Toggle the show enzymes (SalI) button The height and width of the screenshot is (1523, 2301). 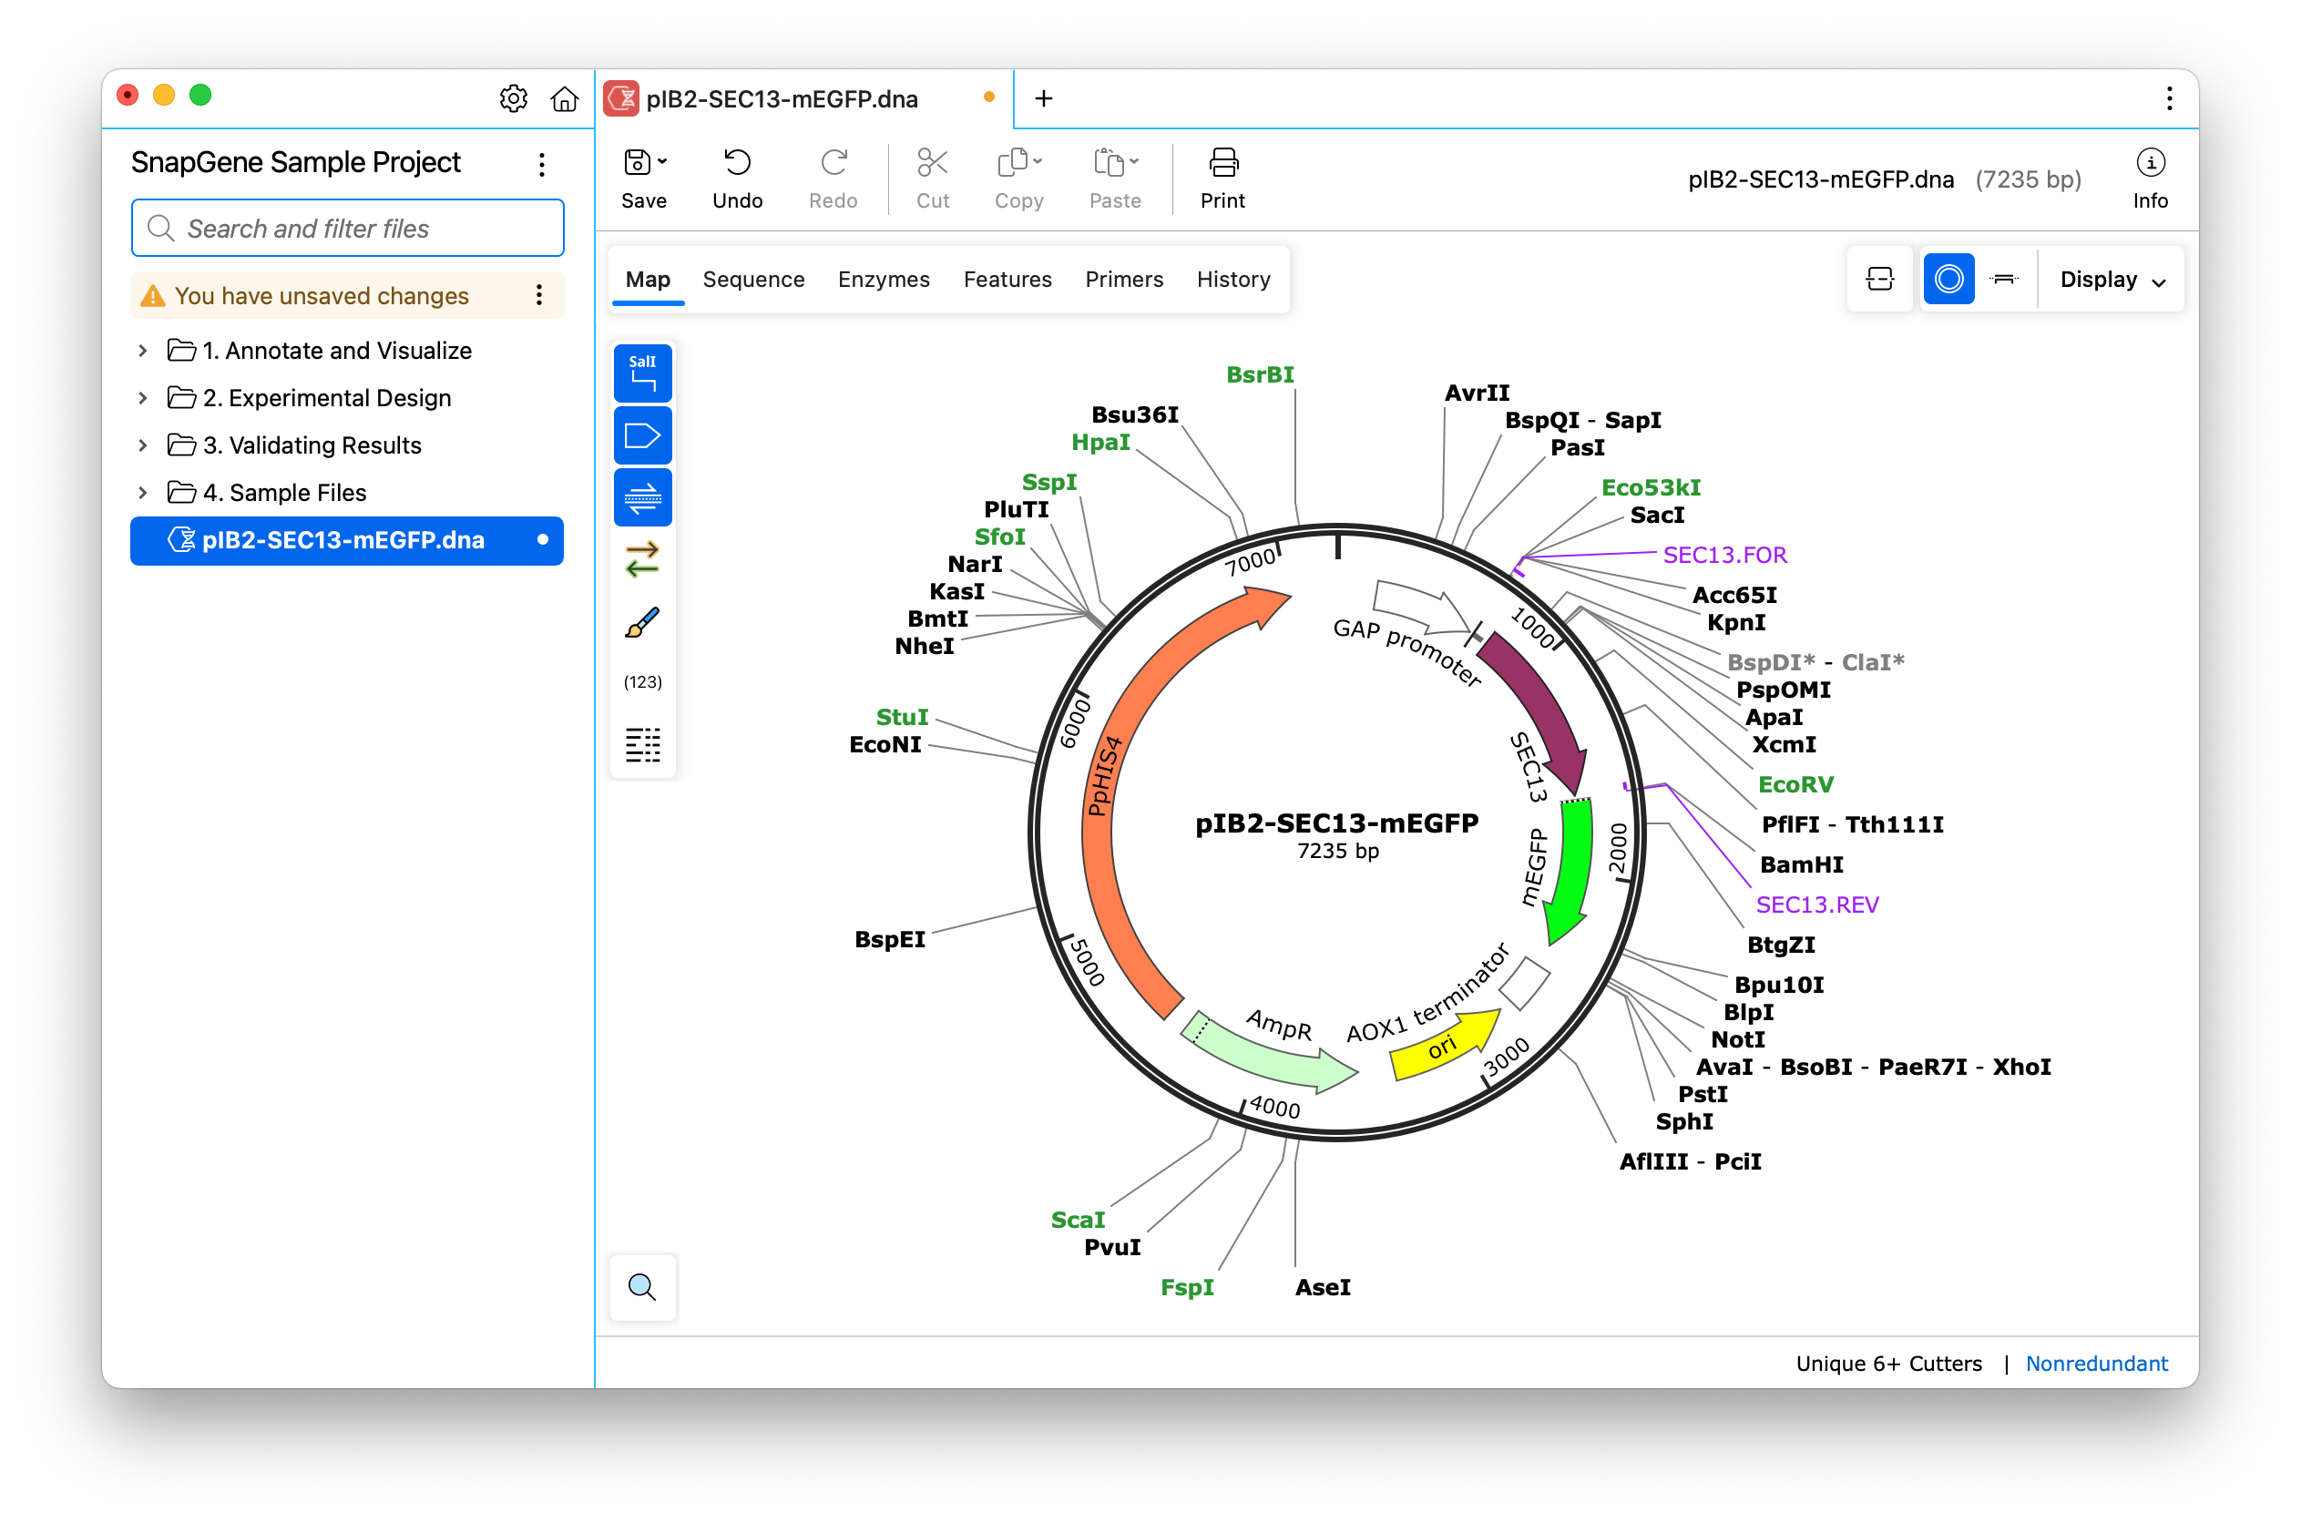pyautogui.click(x=642, y=373)
